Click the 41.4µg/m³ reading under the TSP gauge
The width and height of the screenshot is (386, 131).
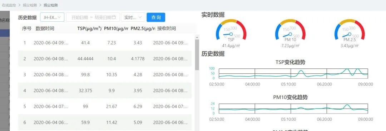tap(231, 46)
